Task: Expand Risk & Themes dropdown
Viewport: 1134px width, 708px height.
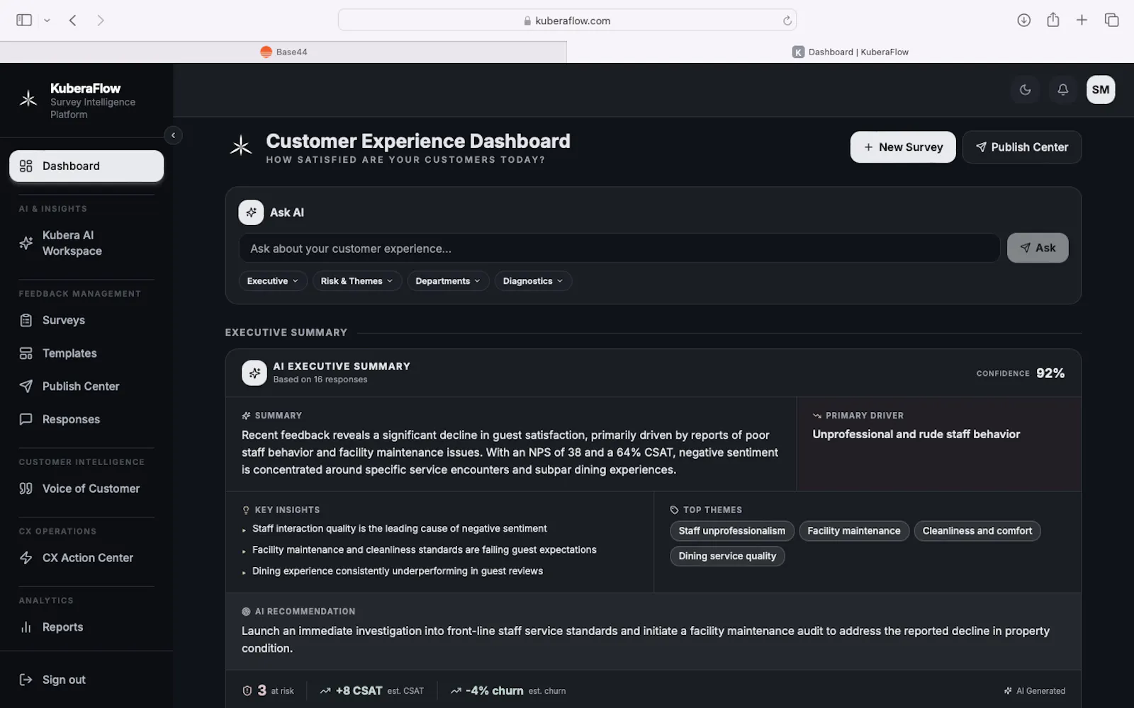Action: pos(357,281)
